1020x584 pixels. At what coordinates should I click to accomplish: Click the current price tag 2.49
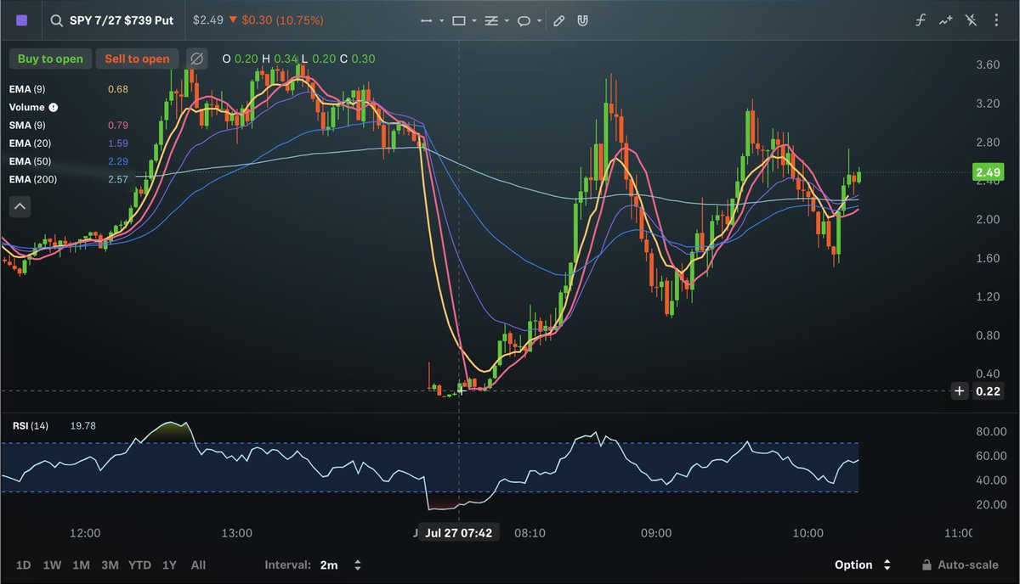tap(987, 173)
